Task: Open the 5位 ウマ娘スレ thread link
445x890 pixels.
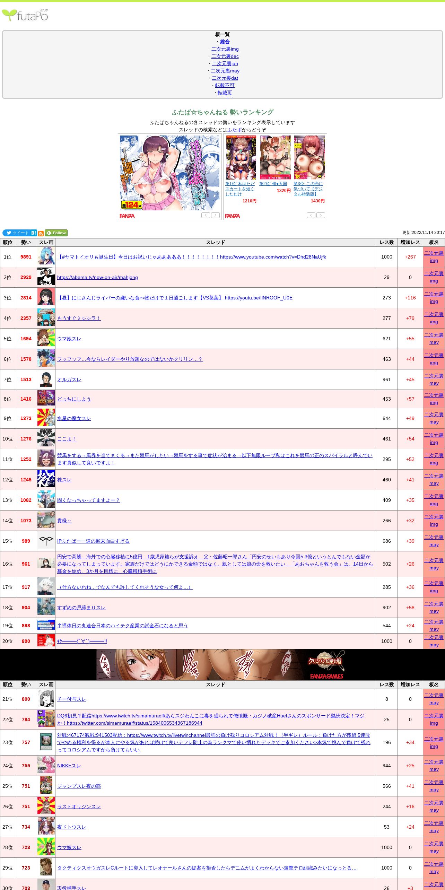Action: click(x=69, y=339)
